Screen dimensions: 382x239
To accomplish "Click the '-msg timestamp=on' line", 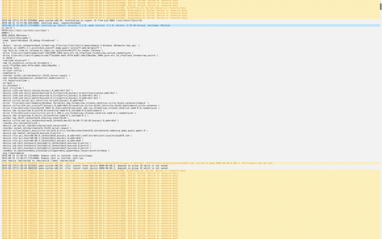I will 13,153.
